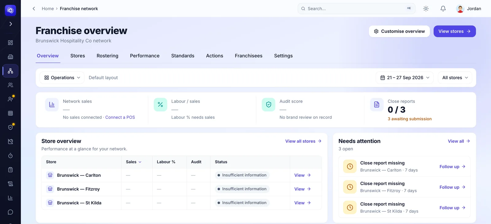Click the Close reports document icon
Screen dimensions: 491x224
click(x=377, y=105)
